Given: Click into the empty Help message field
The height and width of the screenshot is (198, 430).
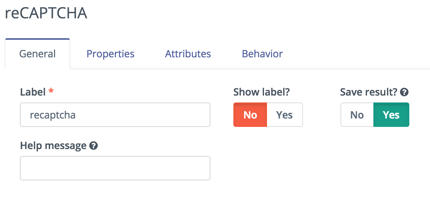Looking at the screenshot, I should (115, 168).
